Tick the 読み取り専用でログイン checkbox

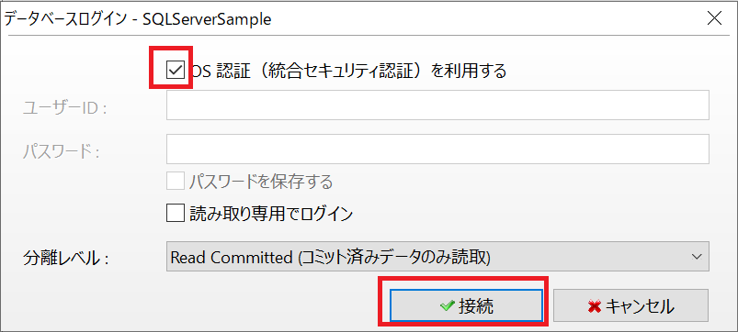[x=176, y=214]
